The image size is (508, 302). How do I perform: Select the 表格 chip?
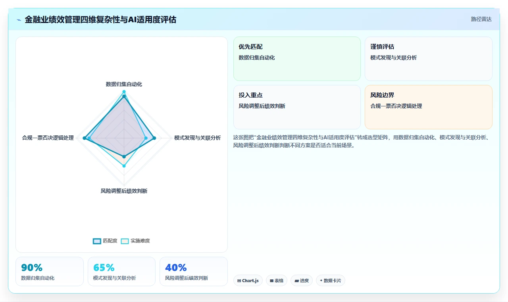(x=277, y=281)
